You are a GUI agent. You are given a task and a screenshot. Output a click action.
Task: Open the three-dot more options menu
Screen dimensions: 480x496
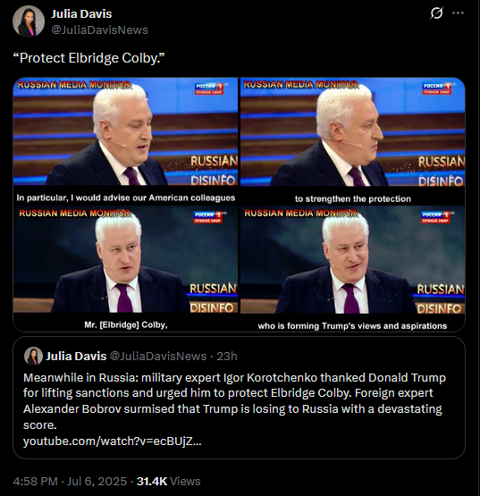click(x=458, y=13)
